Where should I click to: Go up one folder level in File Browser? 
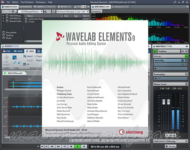(13, 11)
